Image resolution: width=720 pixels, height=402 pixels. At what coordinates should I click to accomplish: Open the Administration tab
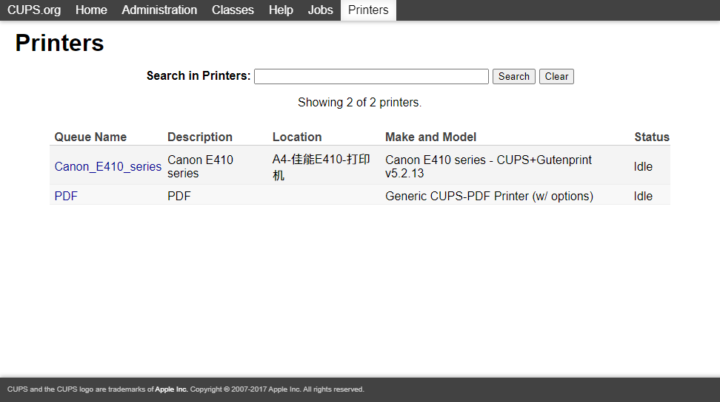coord(159,10)
